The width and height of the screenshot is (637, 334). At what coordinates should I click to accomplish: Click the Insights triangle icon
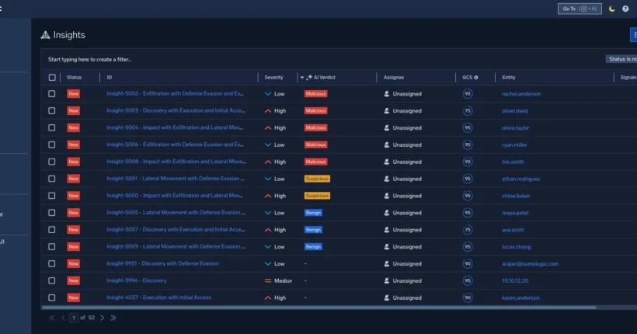point(45,35)
